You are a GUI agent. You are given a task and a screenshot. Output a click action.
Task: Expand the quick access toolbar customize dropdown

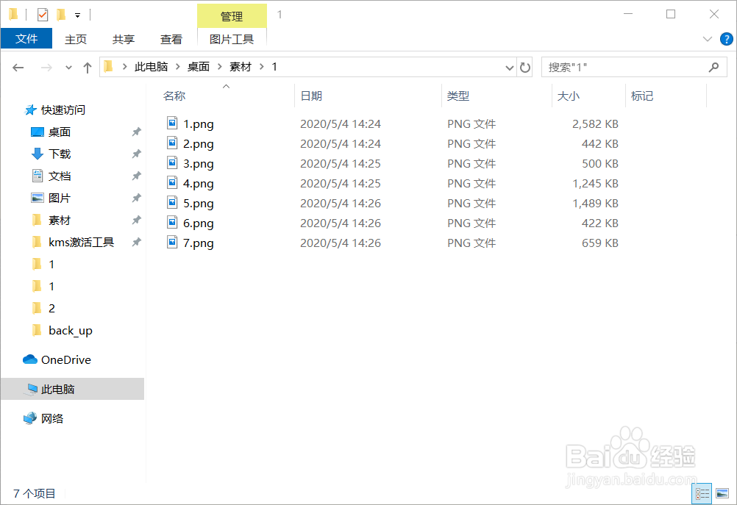click(x=76, y=14)
